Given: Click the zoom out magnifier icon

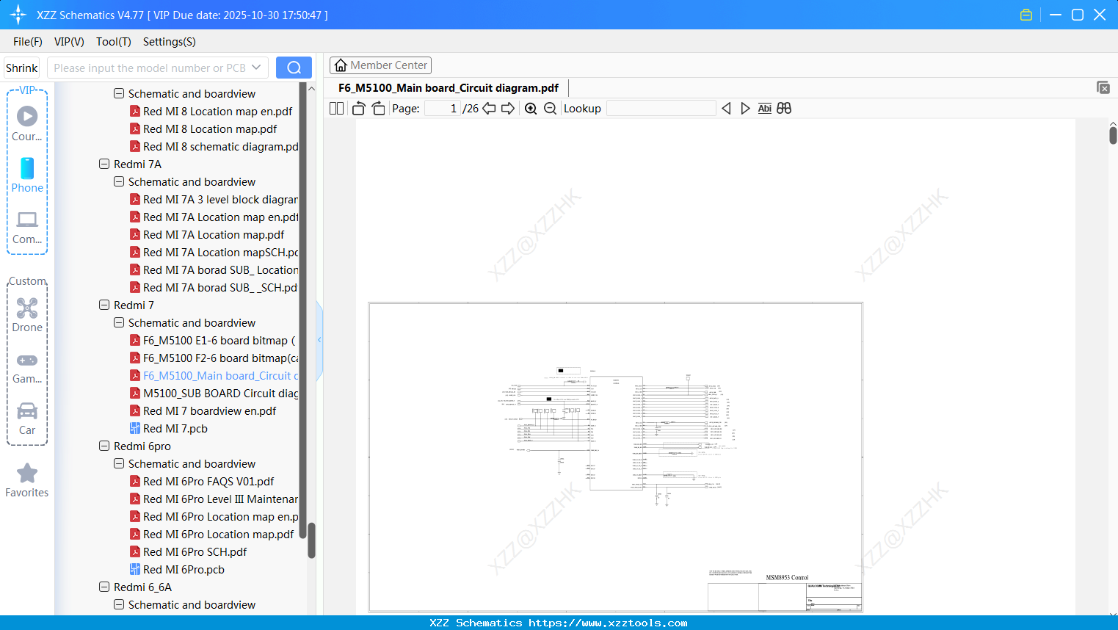Looking at the screenshot, I should [550, 108].
